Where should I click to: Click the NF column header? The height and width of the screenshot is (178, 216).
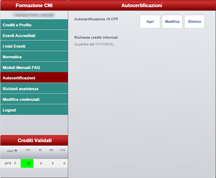click(40, 150)
